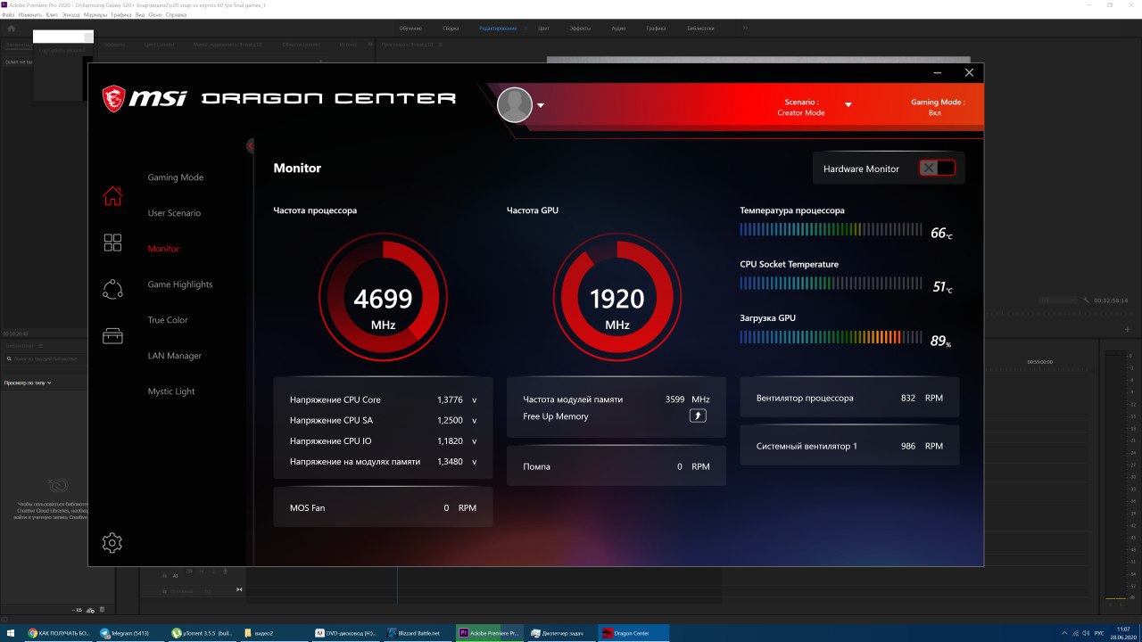Toggle the Hardware Monitor switch
This screenshot has width=1142, height=642.
tap(938, 169)
